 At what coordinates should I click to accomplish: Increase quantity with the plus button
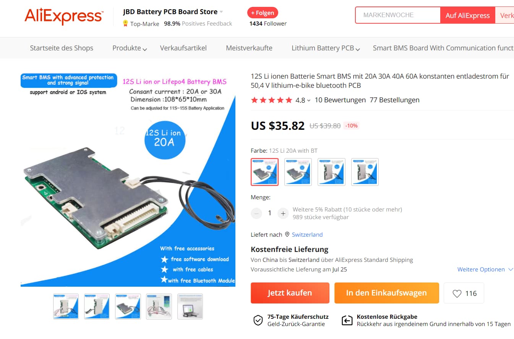283,213
